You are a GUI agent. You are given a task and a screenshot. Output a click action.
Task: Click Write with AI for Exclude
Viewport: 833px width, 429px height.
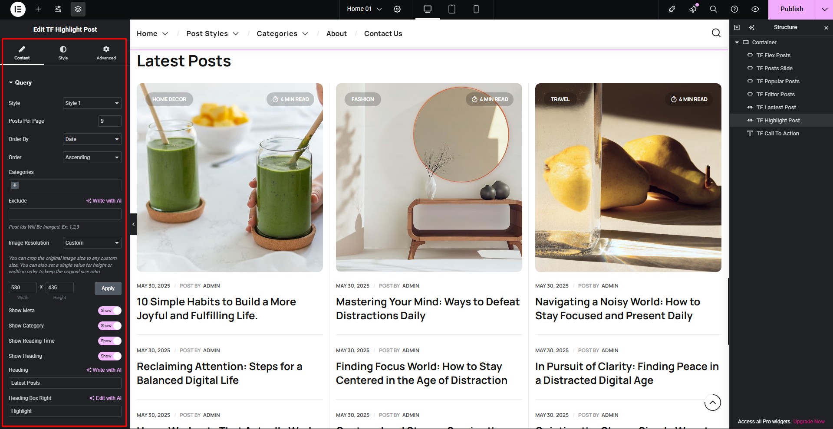104,201
